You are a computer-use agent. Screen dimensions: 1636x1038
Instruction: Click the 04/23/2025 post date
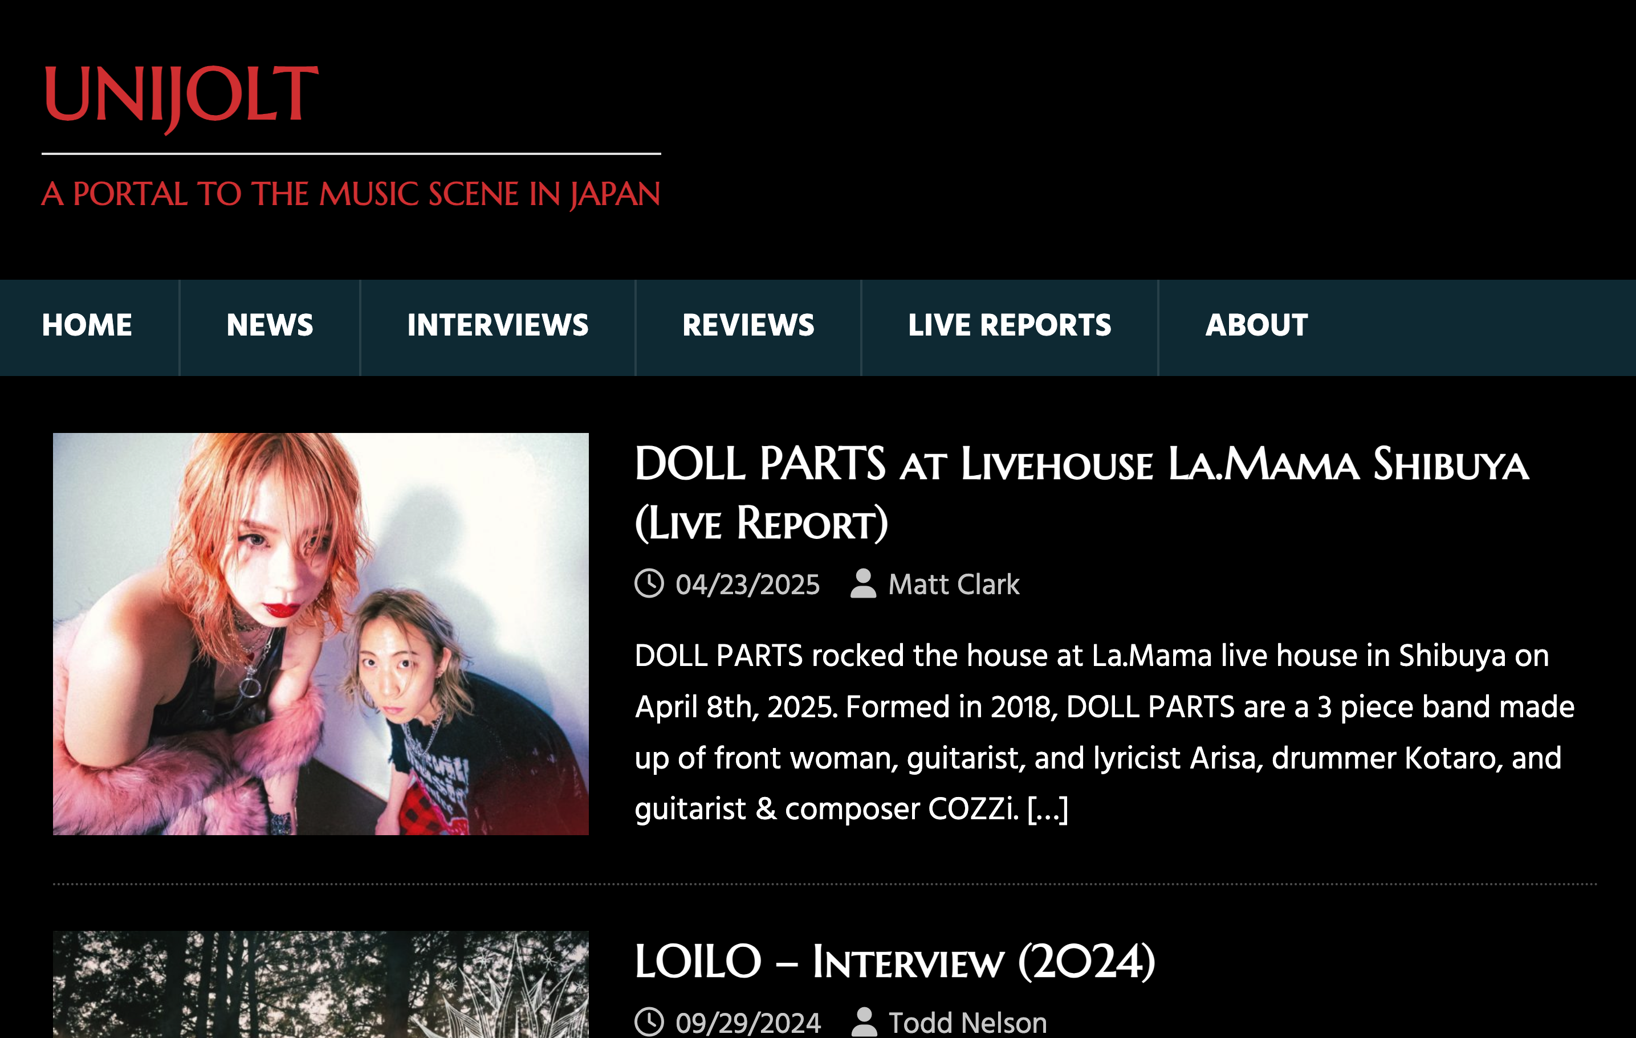point(747,585)
